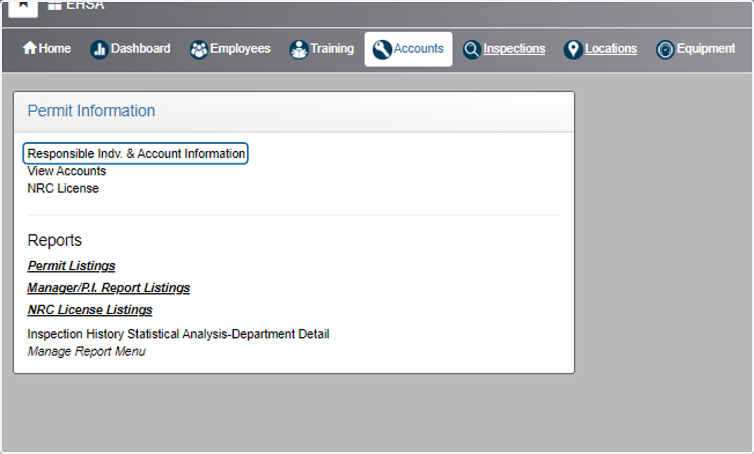Open the Inspections menu link
754x454 pixels.
point(515,48)
